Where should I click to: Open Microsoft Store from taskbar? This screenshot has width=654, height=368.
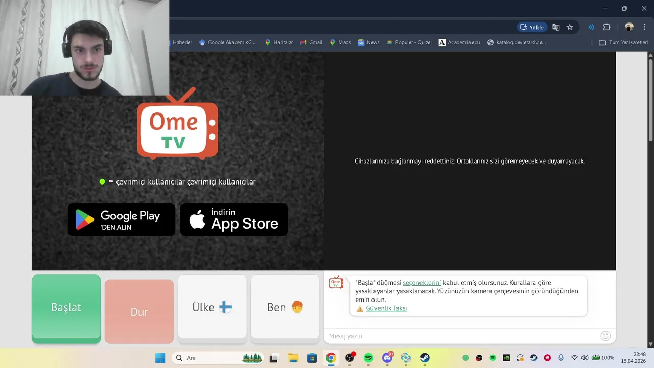tap(312, 358)
